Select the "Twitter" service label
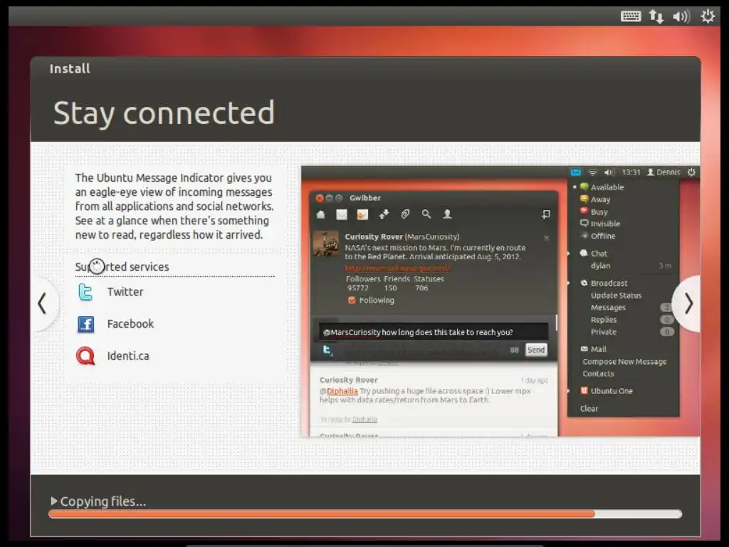Screen dimensions: 729x547 (125, 291)
